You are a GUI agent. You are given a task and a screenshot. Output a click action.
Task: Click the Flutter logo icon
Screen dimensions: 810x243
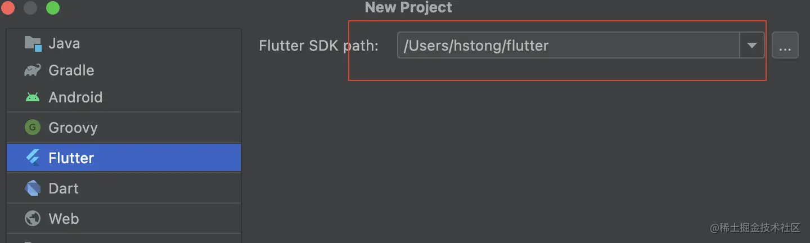pyautogui.click(x=33, y=158)
